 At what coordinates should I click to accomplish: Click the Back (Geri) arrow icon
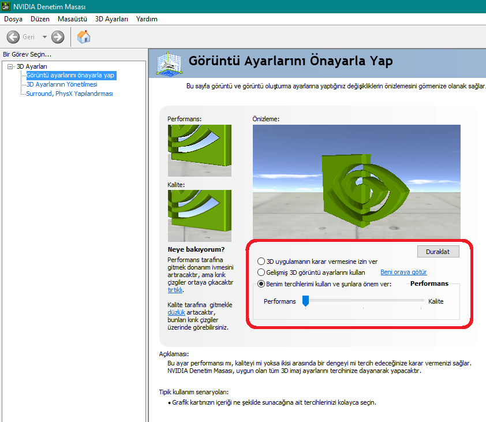(x=13, y=37)
